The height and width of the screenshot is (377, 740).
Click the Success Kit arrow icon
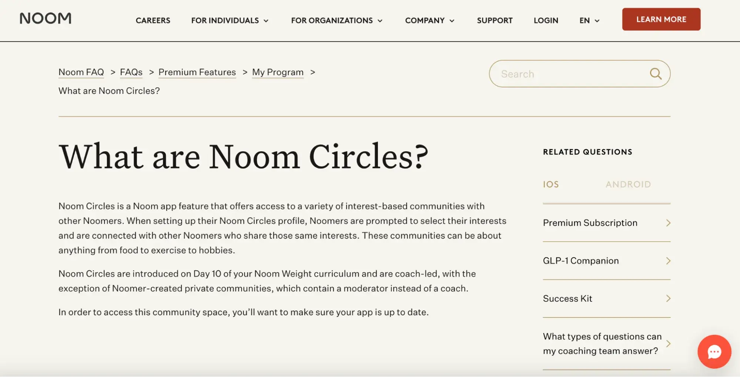pos(668,299)
